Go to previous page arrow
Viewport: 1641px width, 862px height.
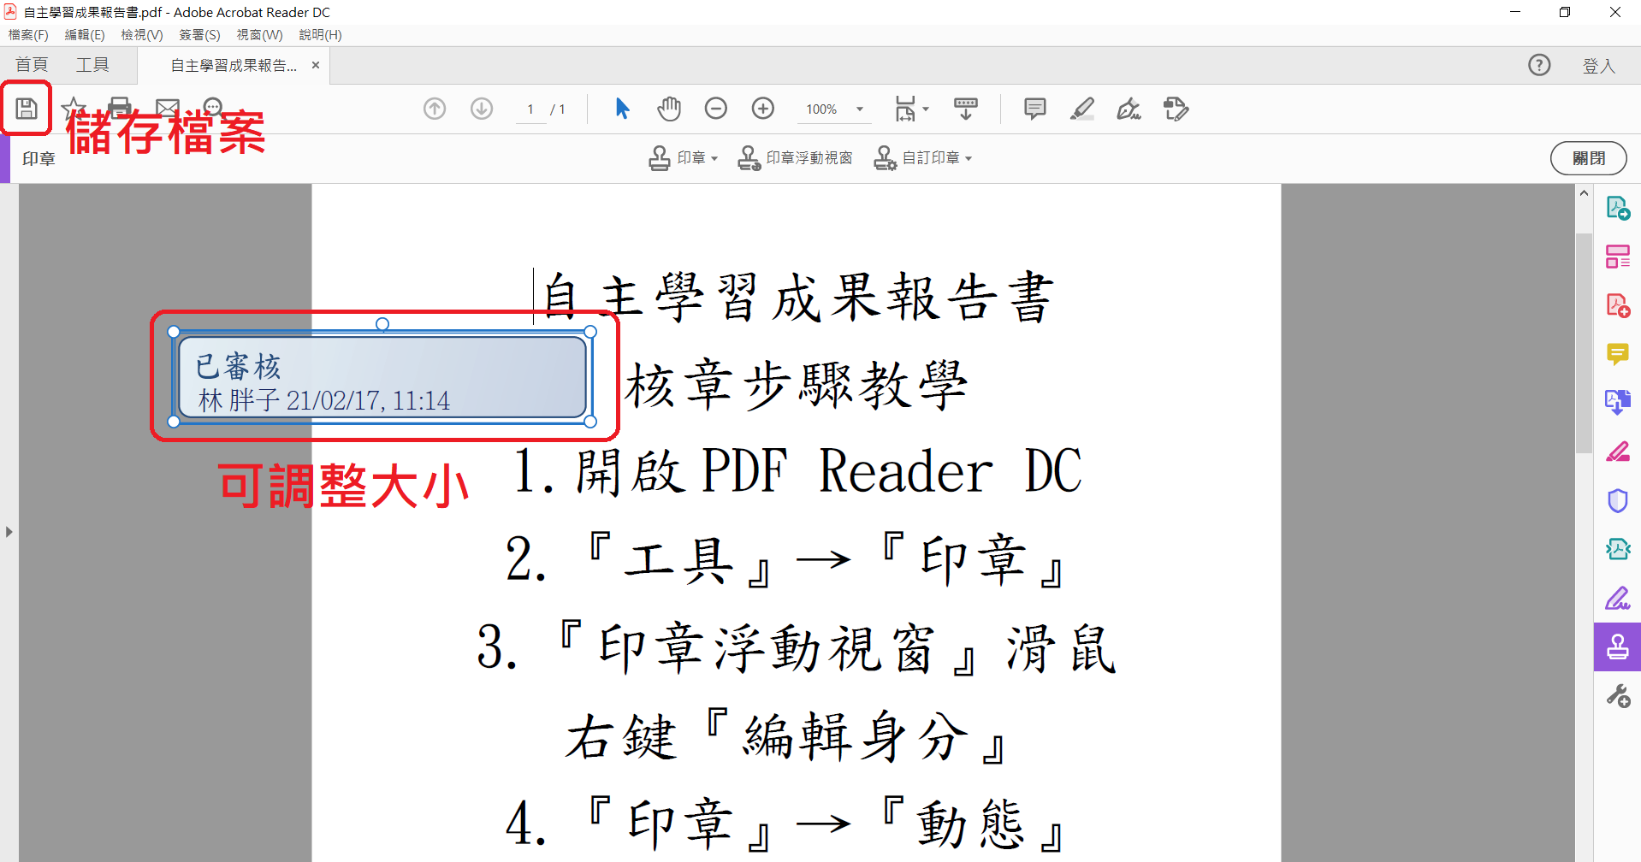coord(435,109)
